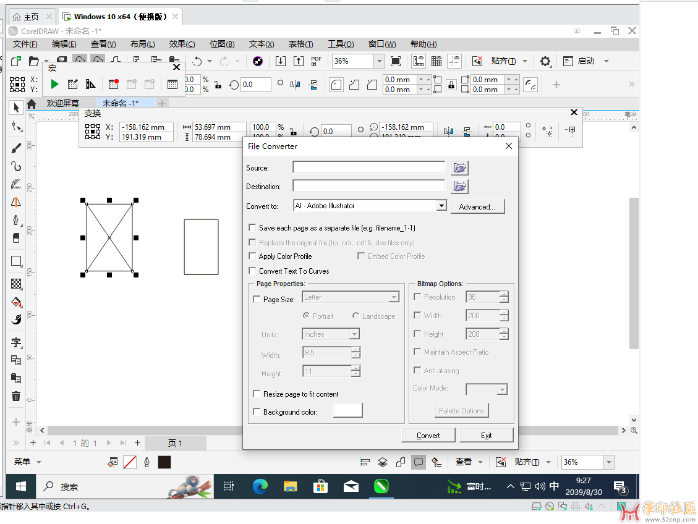Open Microsoft Edge from taskbar
The width and height of the screenshot is (698, 524).
click(x=260, y=486)
